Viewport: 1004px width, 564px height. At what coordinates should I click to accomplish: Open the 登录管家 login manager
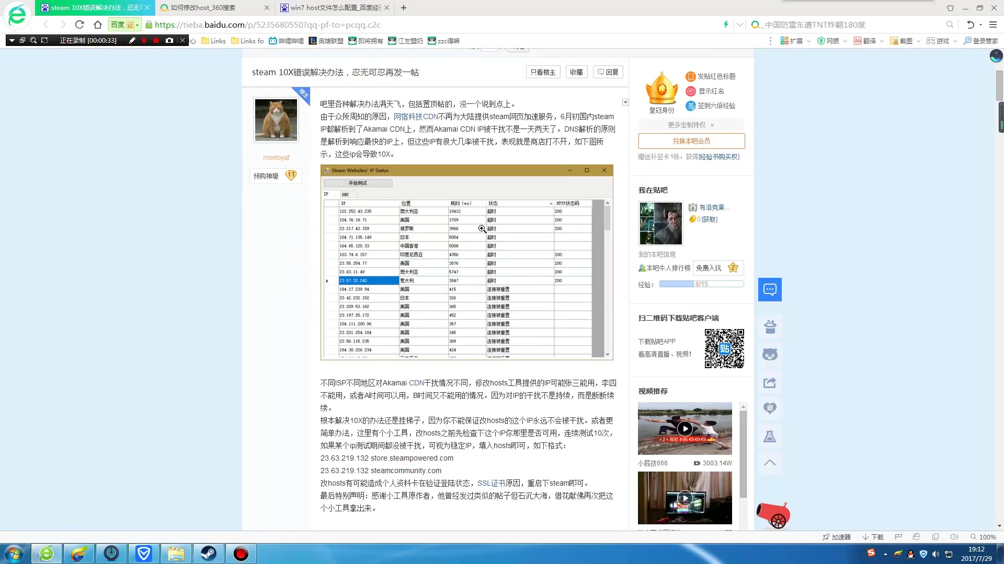click(x=981, y=41)
